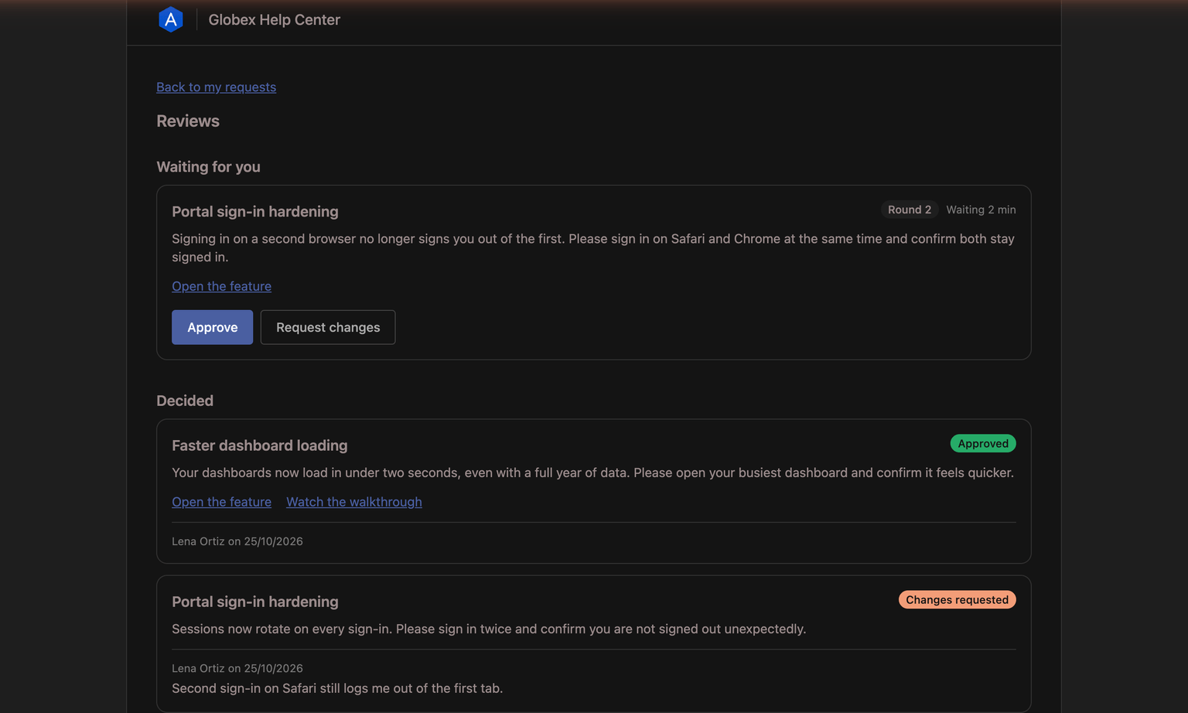This screenshot has width=1188, height=713.
Task: Watch the walkthrough for dashboard loading
Action: pos(354,502)
